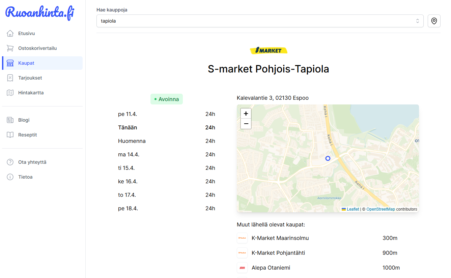Click the Alepa Otaniemi store icon
This screenshot has width=451, height=278.
[242, 268]
